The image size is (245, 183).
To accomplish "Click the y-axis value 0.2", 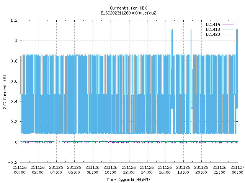I will coord(14,122).
